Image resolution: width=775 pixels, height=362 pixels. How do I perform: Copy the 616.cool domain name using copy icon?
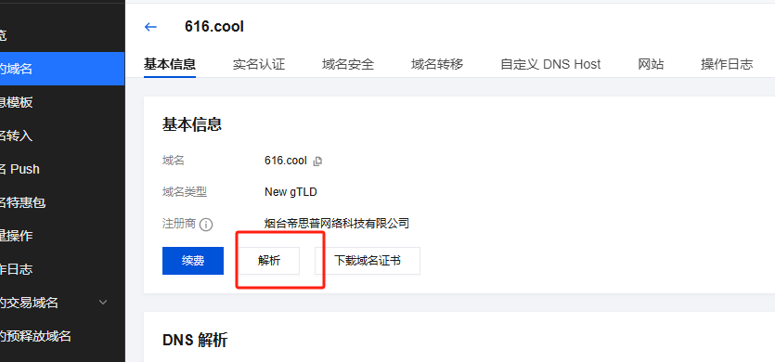317,162
